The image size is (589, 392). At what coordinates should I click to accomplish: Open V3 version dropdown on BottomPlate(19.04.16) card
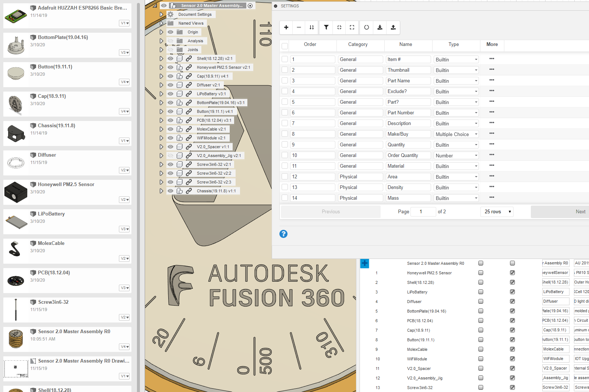[125, 53]
